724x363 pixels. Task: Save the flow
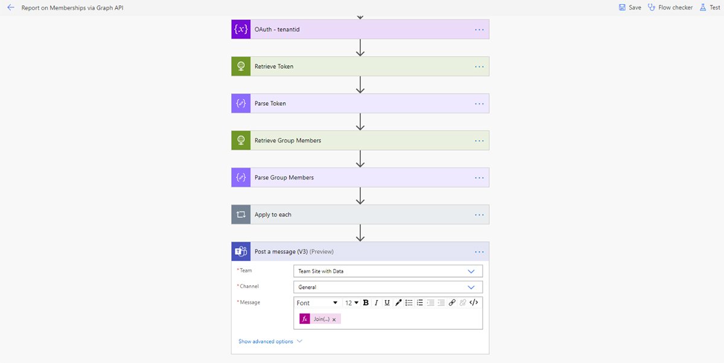(x=630, y=8)
